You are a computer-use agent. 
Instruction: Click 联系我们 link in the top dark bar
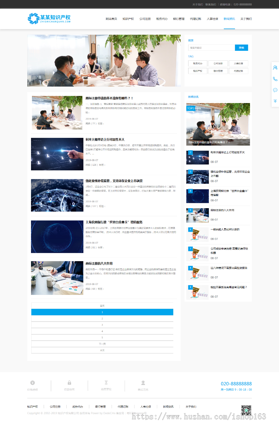210,5
